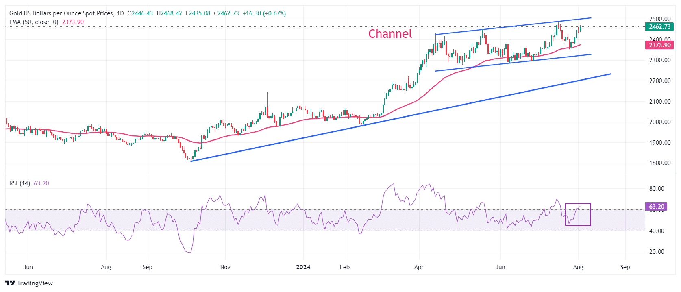Click the RSI (14) indicator label
The image size is (681, 292).
pyautogui.click(x=20, y=183)
